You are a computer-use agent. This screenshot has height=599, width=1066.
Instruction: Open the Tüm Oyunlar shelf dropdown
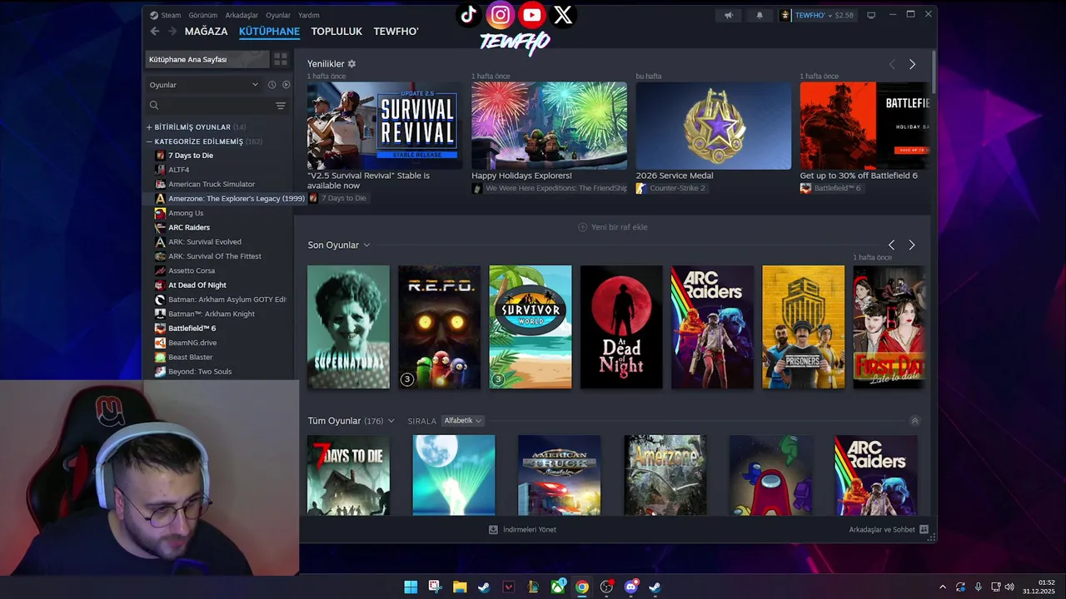coord(391,421)
